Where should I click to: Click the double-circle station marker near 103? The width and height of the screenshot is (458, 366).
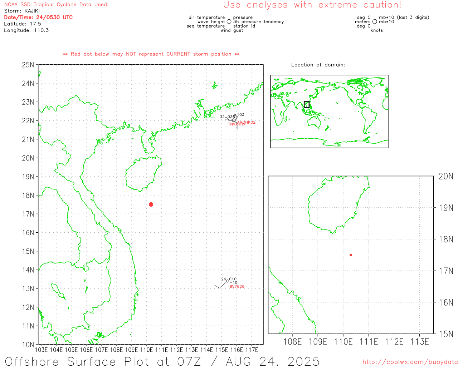[x=235, y=117]
